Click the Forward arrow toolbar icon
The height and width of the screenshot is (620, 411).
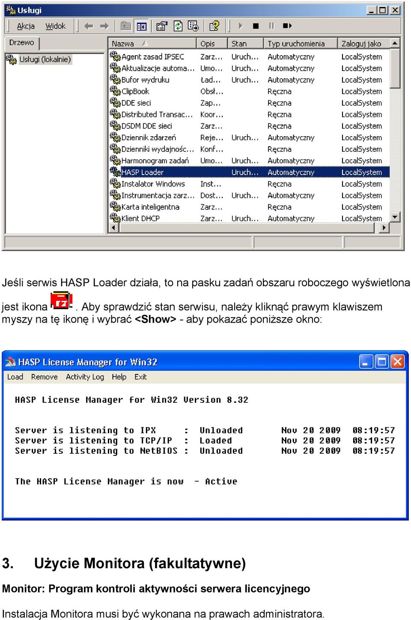coord(104,26)
